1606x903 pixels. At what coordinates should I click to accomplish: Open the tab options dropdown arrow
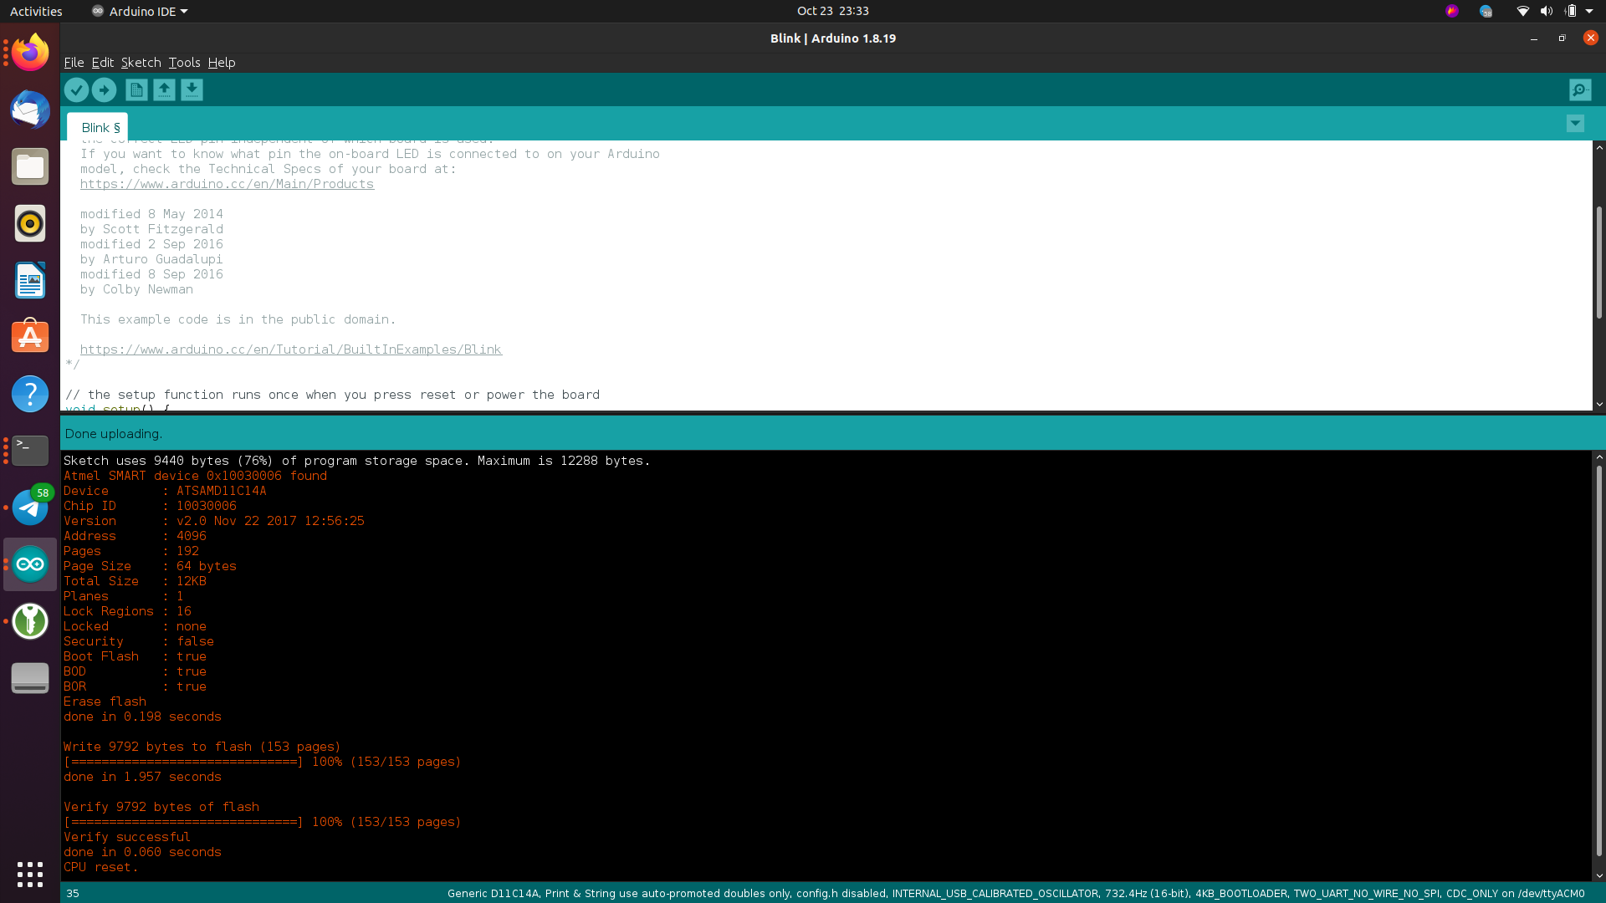click(1575, 124)
